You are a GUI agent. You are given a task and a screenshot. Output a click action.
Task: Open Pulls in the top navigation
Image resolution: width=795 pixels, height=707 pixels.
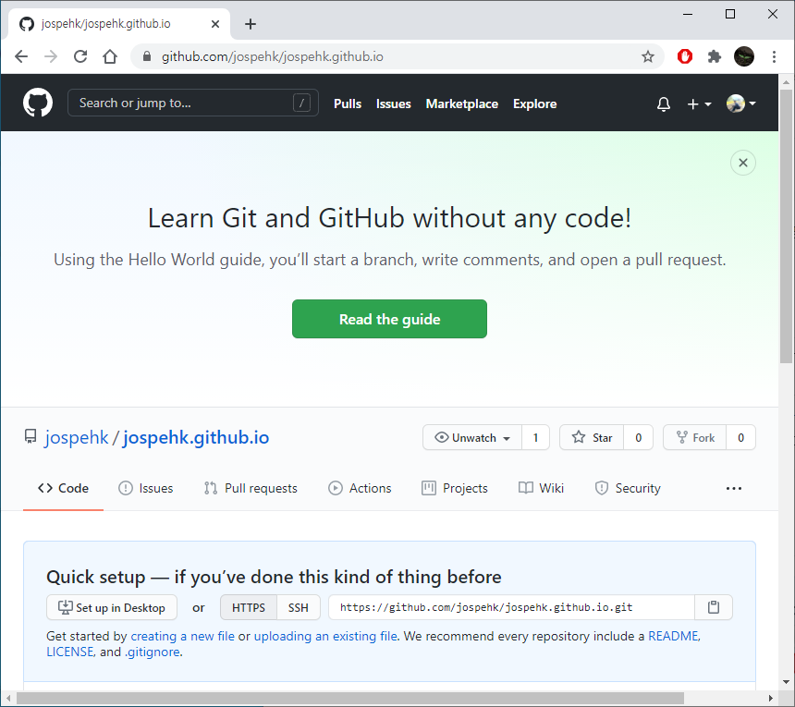(x=348, y=104)
